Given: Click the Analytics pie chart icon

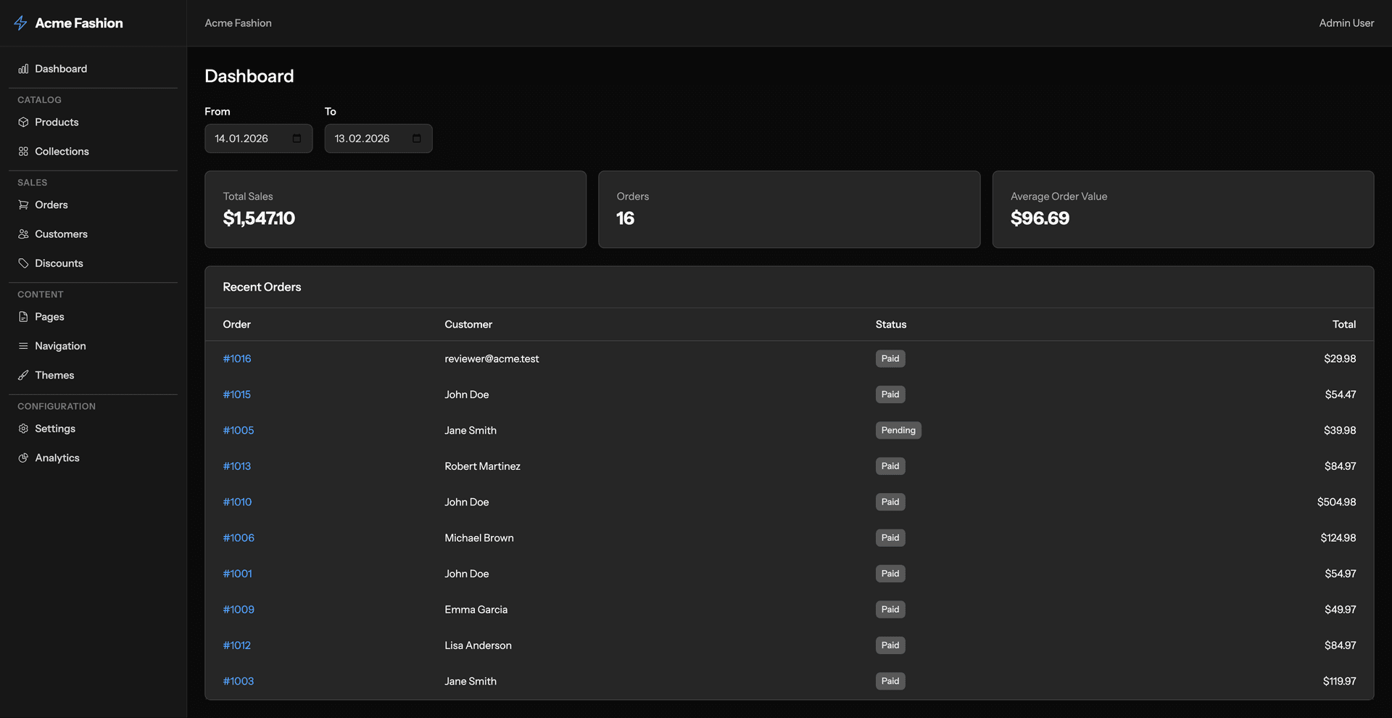Looking at the screenshot, I should click(x=23, y=458).
